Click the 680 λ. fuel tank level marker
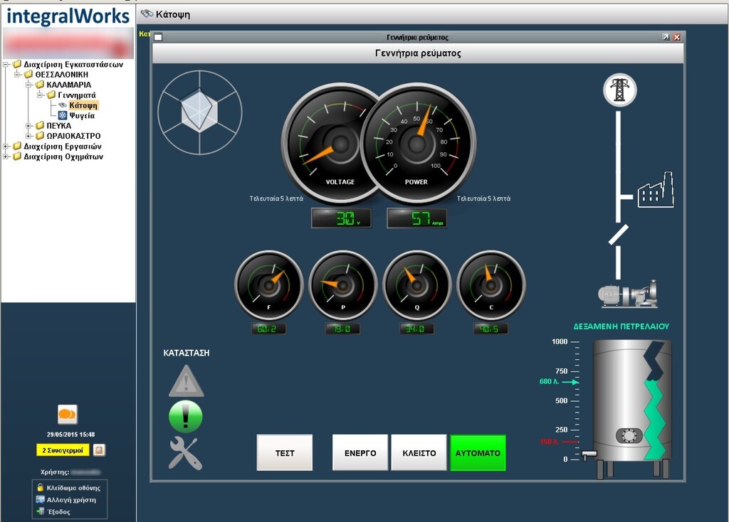The image size is (729, 522). point(559,382)
